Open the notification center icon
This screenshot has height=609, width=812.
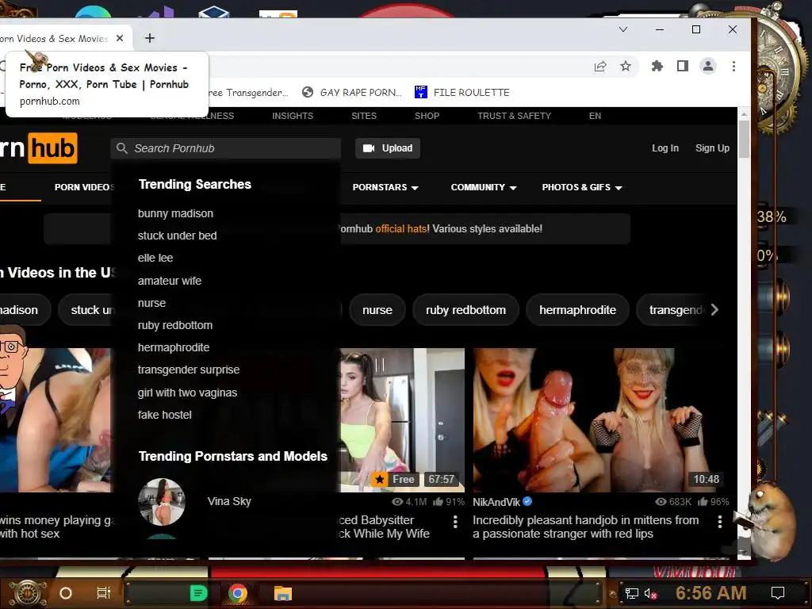778,593
